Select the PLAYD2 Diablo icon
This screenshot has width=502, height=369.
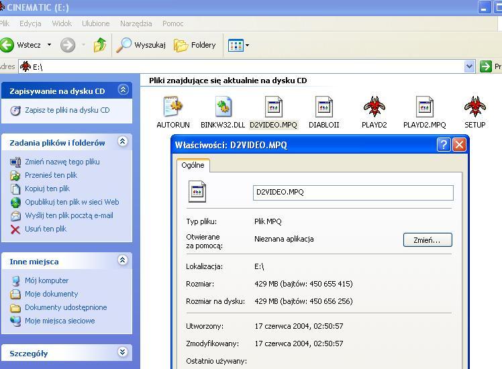pyautogui.click(x=374, y=107)
